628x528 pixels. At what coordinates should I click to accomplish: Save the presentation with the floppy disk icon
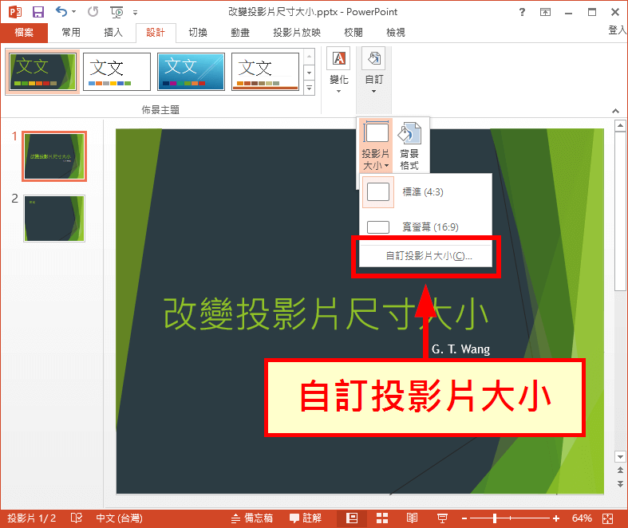[38, 12]
